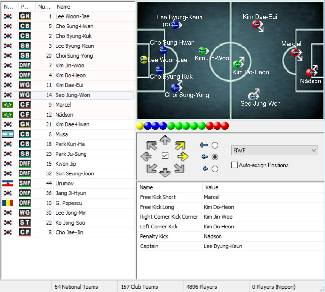This screenshot has height=292, width=325.
Task: Click Argentina flag next to Musa
Action: (x=8, y=134)
